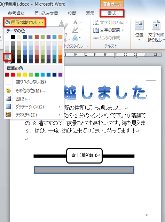This screenshot has width=165, height=222.
Task: Click the texture icon beside テクスチャ
Action: [8, 115]
